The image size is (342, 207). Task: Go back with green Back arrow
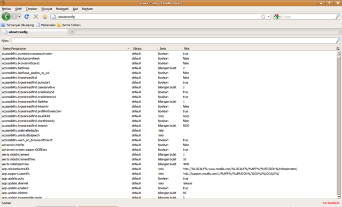pos(6,17)
